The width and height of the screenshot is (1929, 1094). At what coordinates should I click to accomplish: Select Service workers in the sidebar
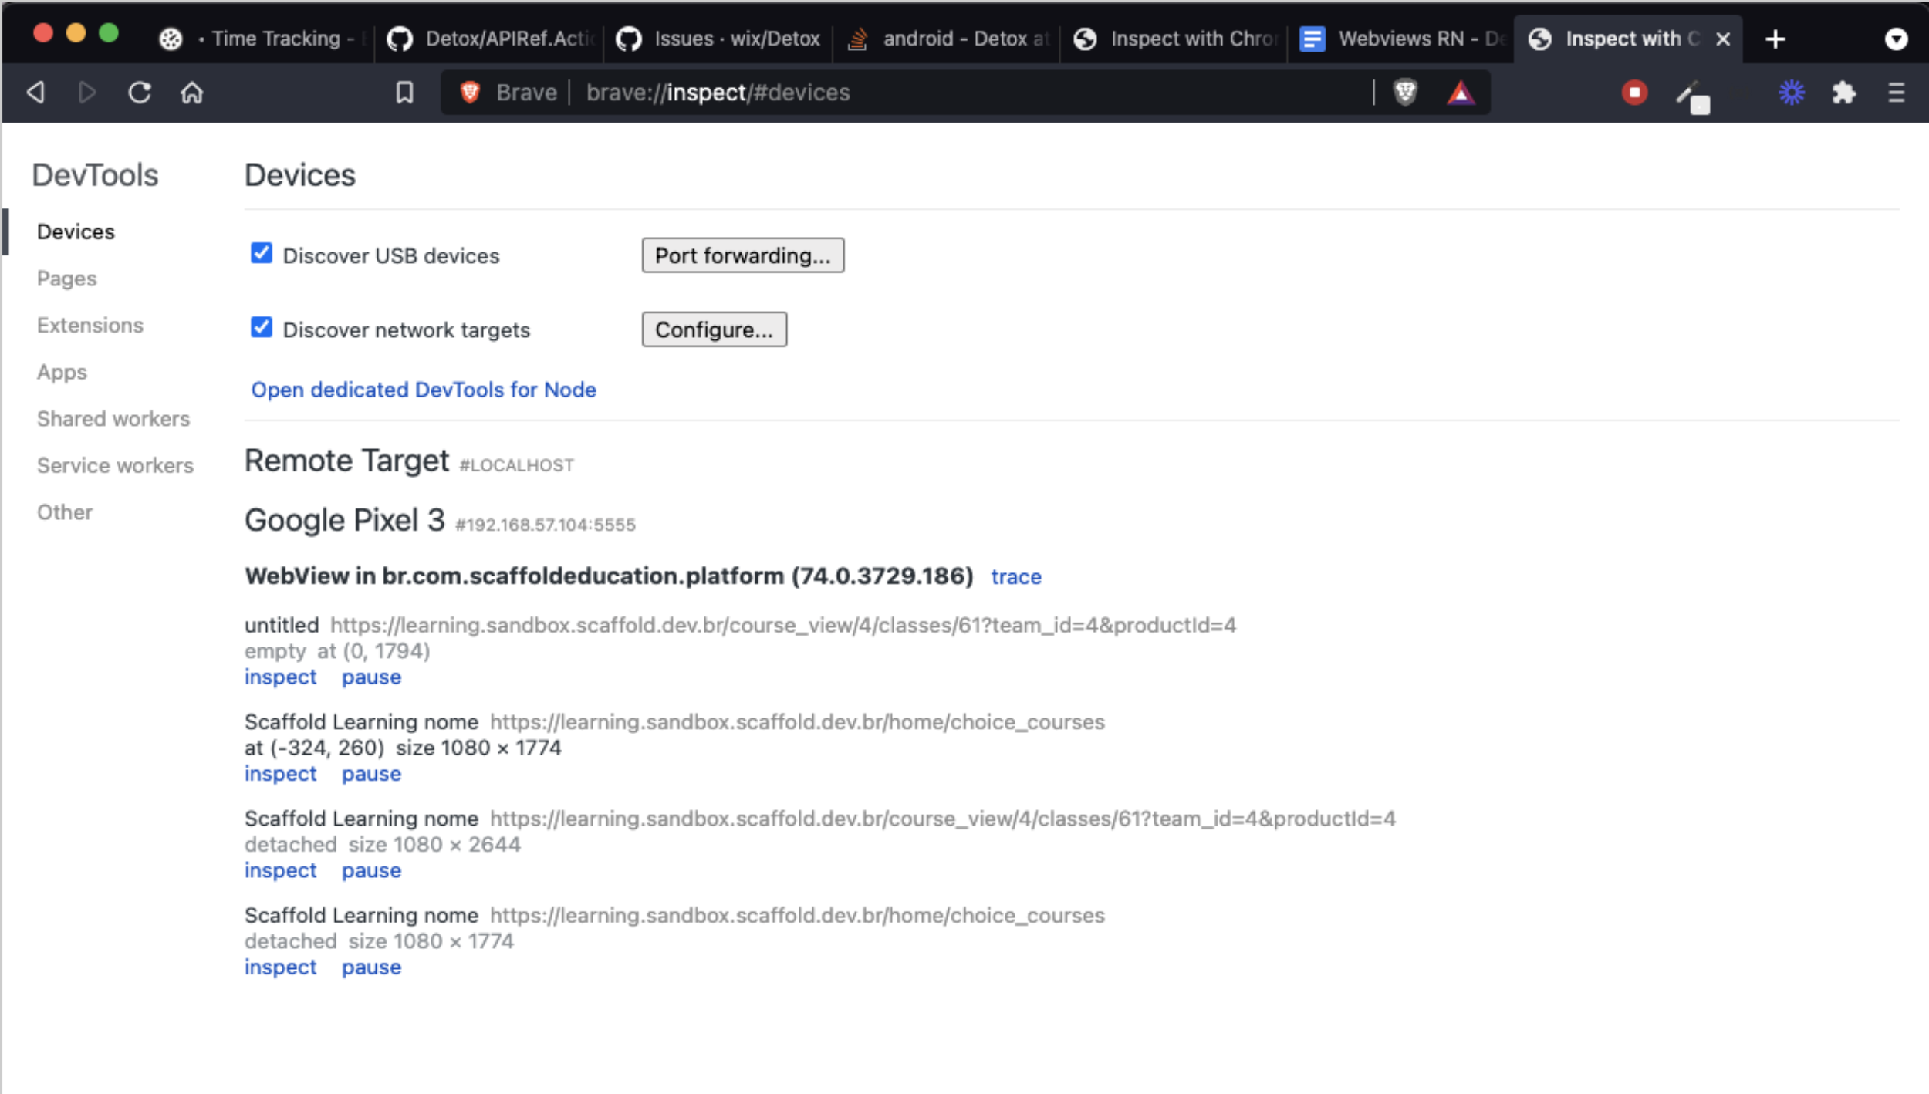click(115, 466)
